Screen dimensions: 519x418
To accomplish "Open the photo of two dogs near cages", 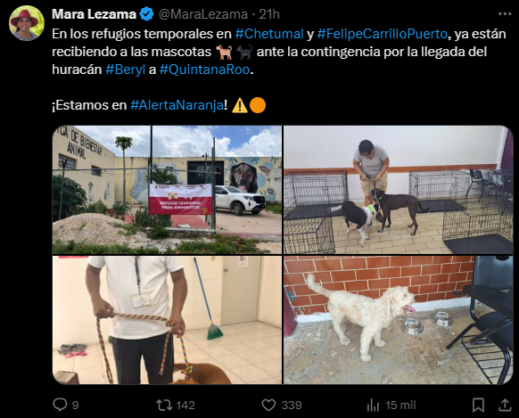I will 399,190.
